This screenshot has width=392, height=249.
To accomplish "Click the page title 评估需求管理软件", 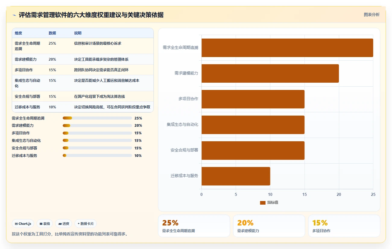I will (x=91, y=15).
